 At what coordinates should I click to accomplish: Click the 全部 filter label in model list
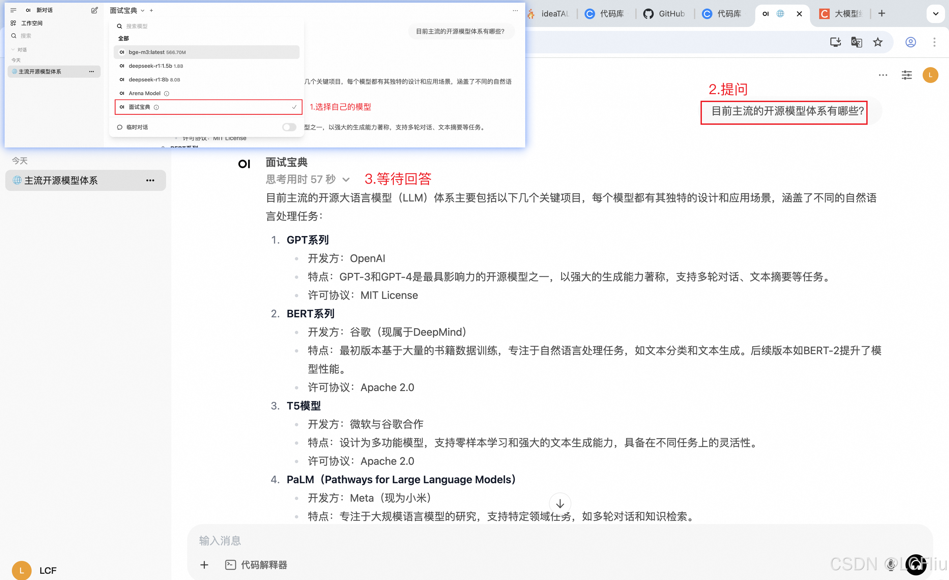[124, 39]
